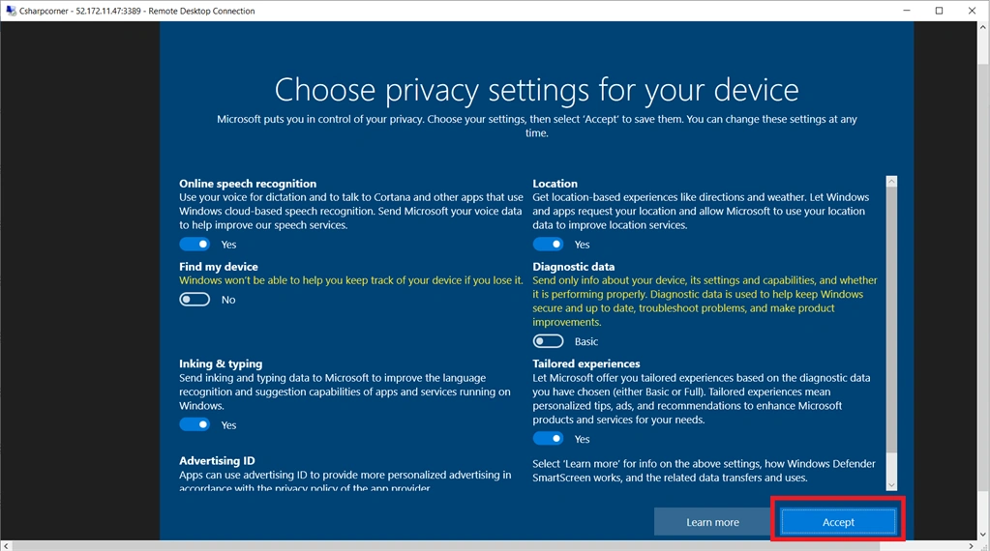Maximize the Remote Desktop Connection window
990x551 pixels.
point(939,11)
